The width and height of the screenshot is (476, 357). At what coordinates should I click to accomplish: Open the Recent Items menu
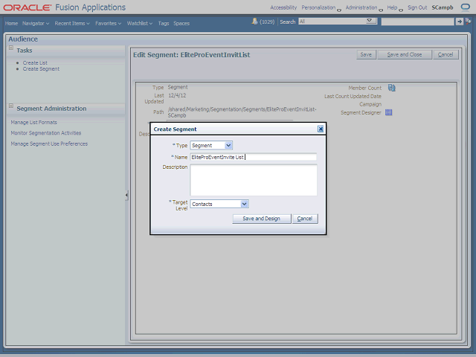[72, 23]
